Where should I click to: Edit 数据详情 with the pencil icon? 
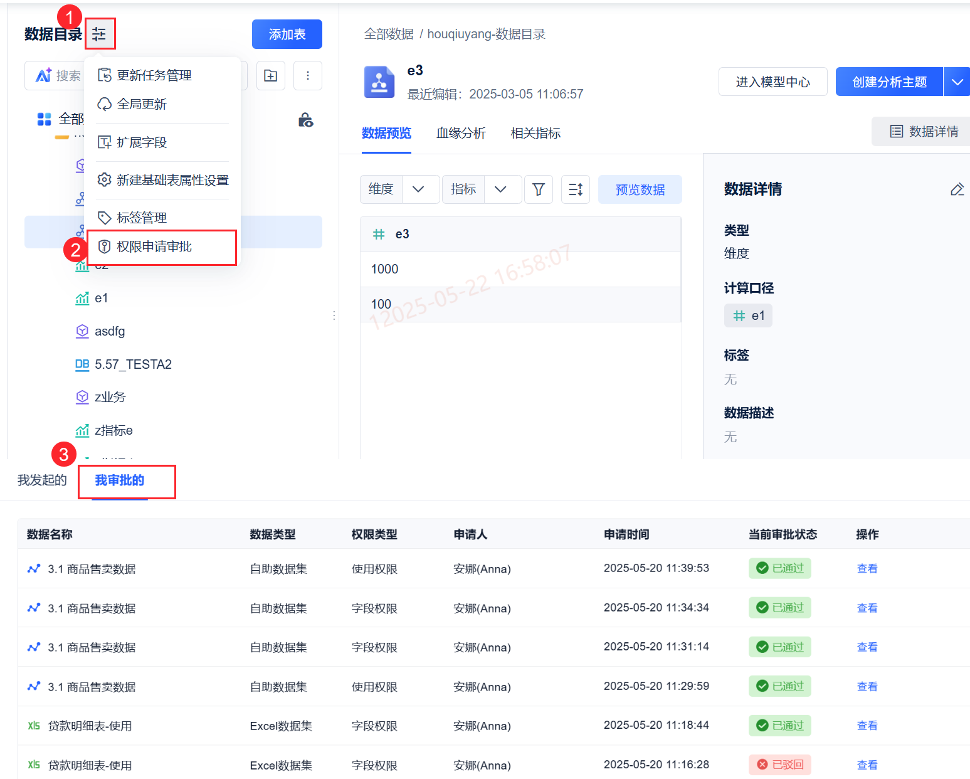(957, 189)
